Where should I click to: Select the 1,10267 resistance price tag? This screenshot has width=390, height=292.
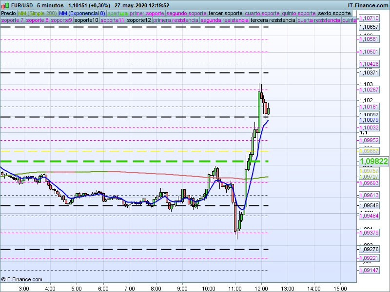pyautogui.click(x=368, y=90)
